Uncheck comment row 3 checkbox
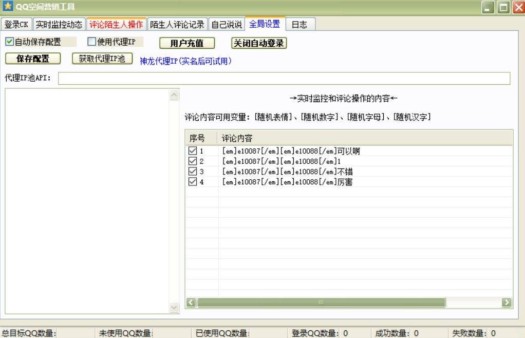525x338 pixels. click(x=193, y=172)
